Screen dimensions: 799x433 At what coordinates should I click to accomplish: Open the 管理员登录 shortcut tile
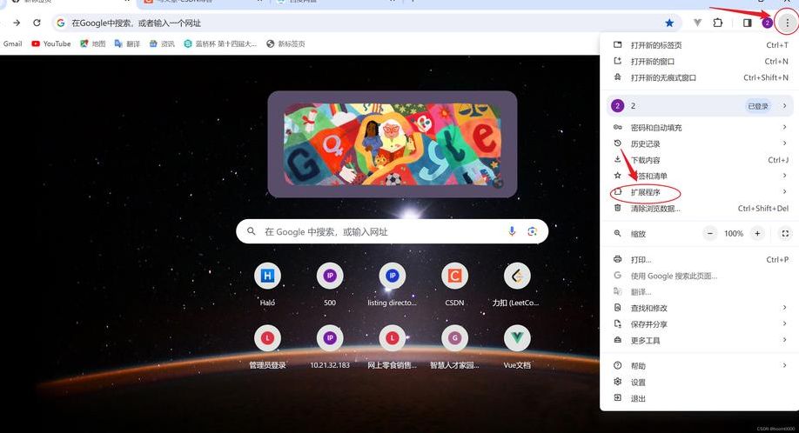tap(267, 347)
